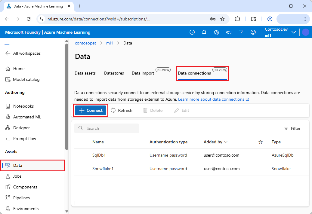
Task: Click the Refresh toolbar button
Action: [122, 110]
